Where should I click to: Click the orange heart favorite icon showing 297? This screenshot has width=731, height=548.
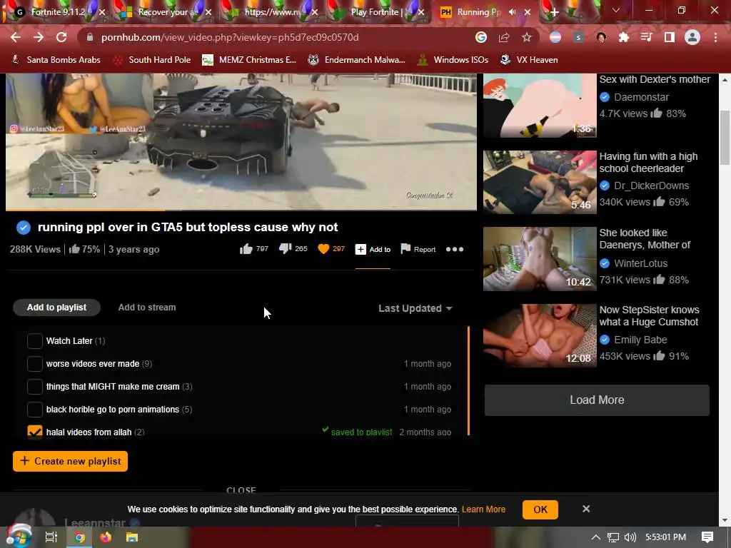323,249
